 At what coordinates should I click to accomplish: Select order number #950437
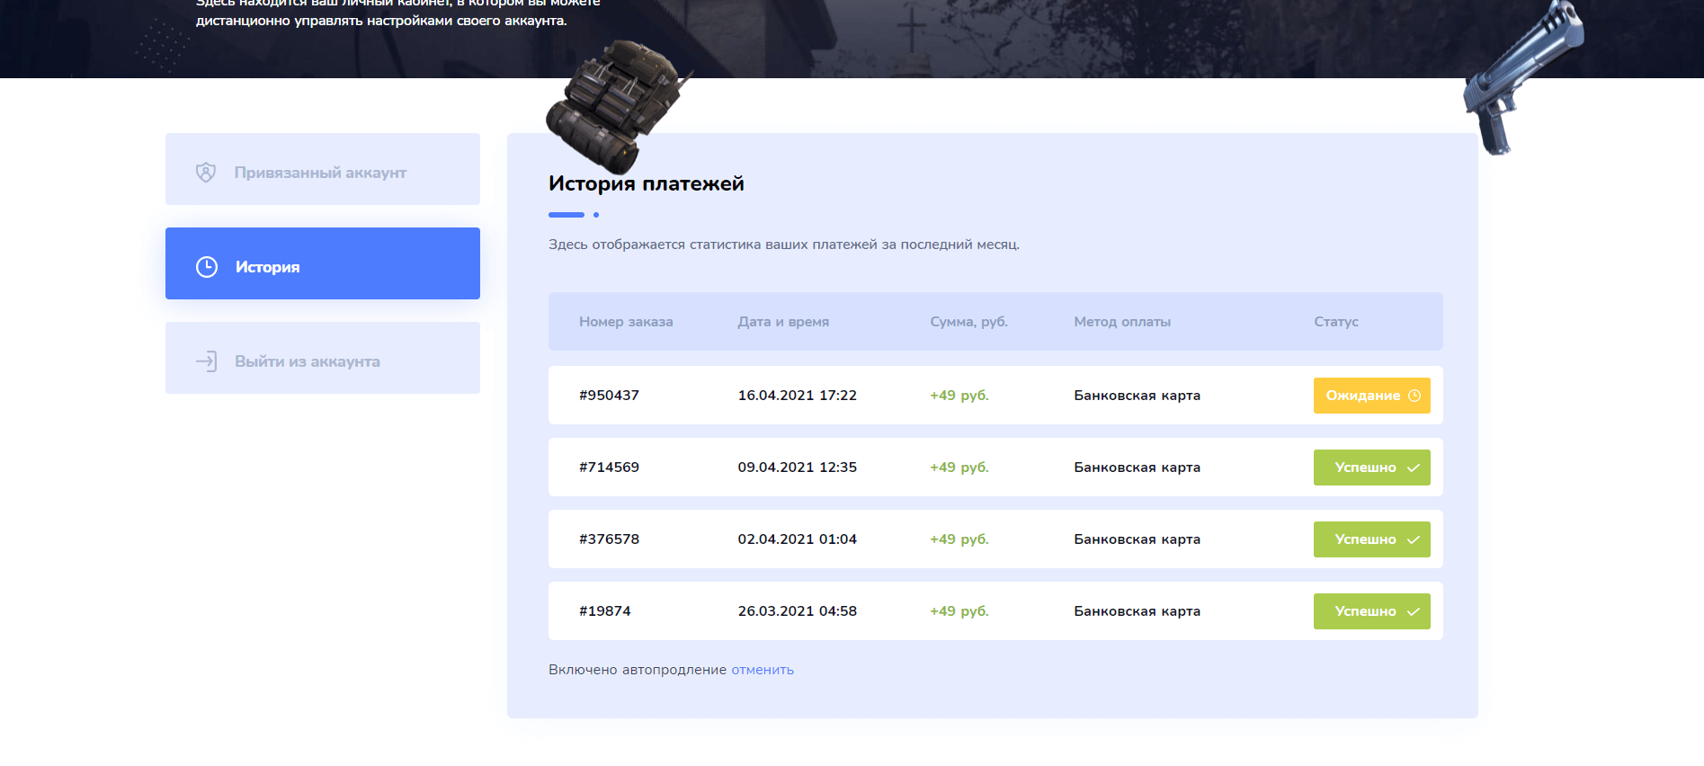pyautogui.click(x=609, y=396)
